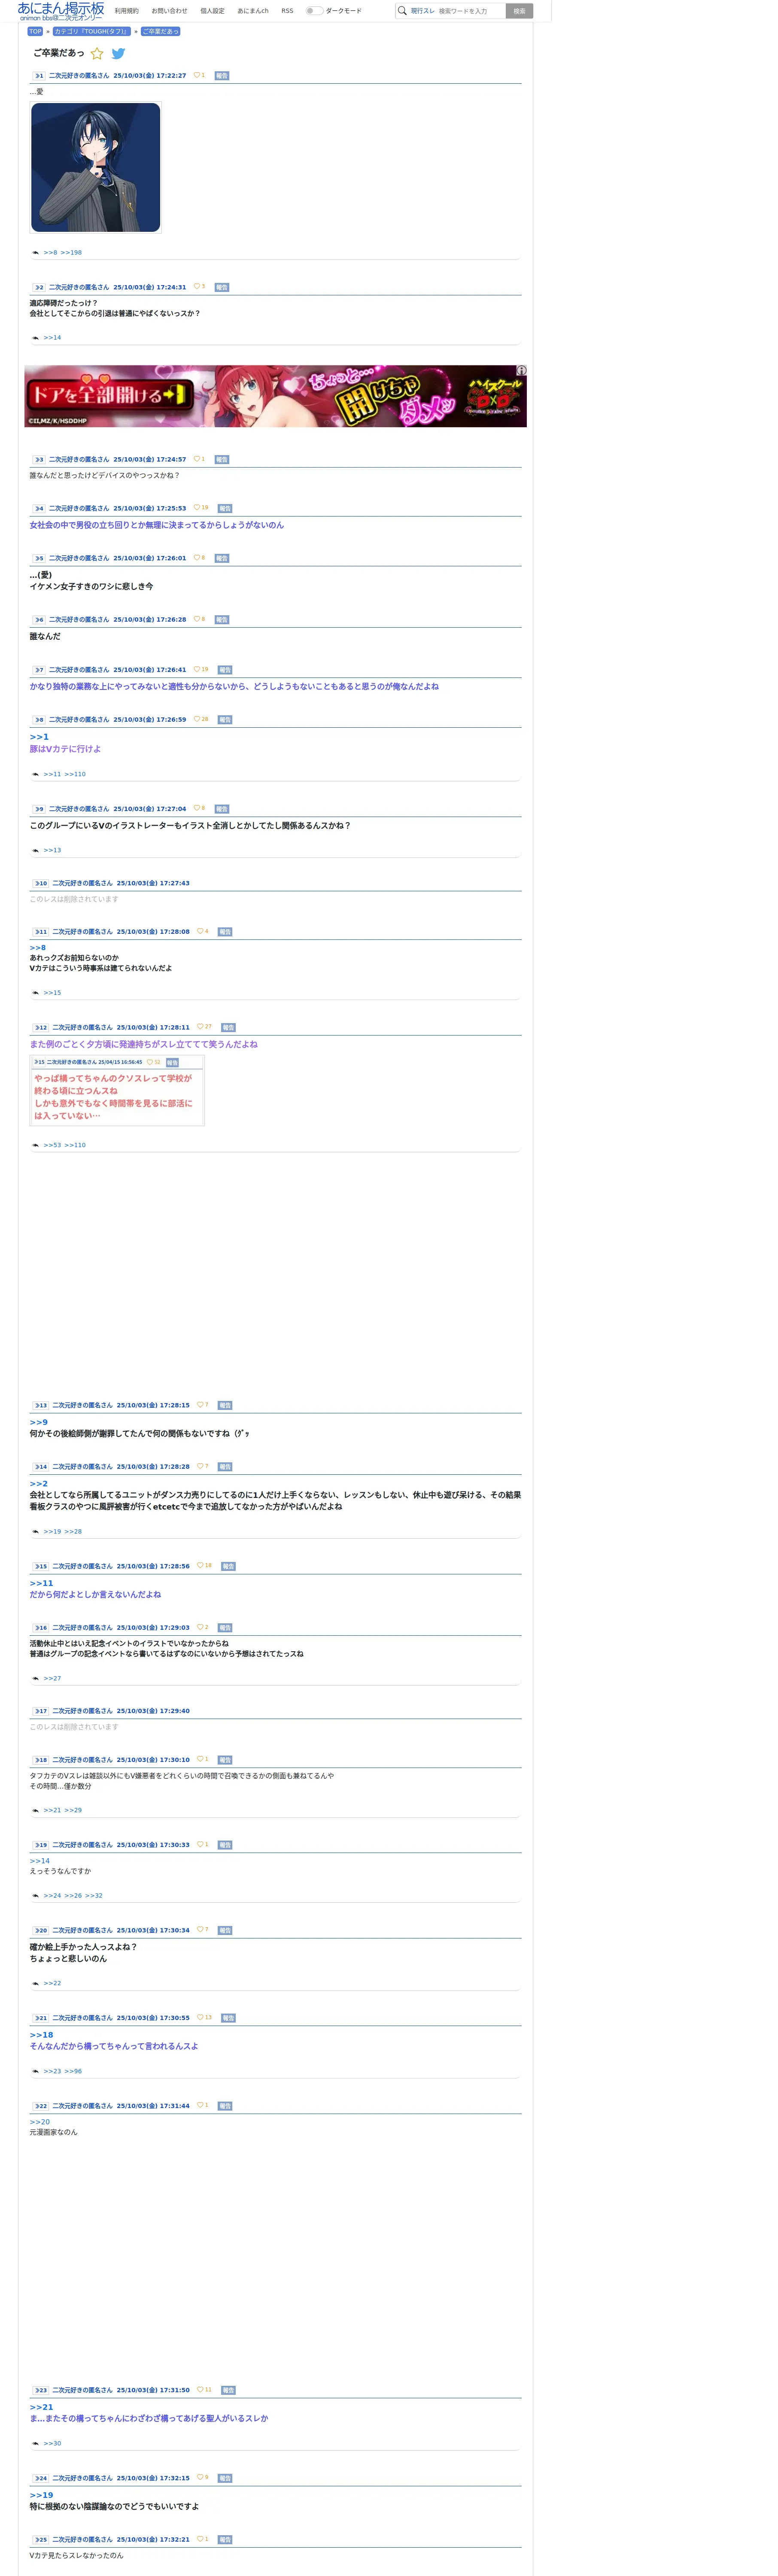Share the thread via Twitter bird icon

(x=118, y=54)
